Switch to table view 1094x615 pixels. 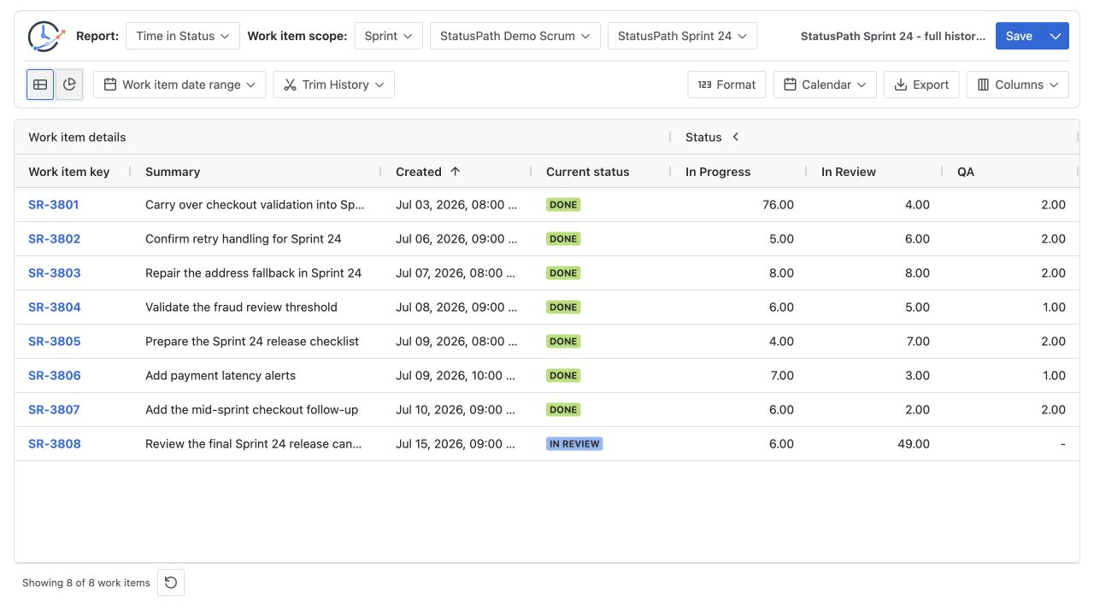pyautogui.click(x=40, y=85)
